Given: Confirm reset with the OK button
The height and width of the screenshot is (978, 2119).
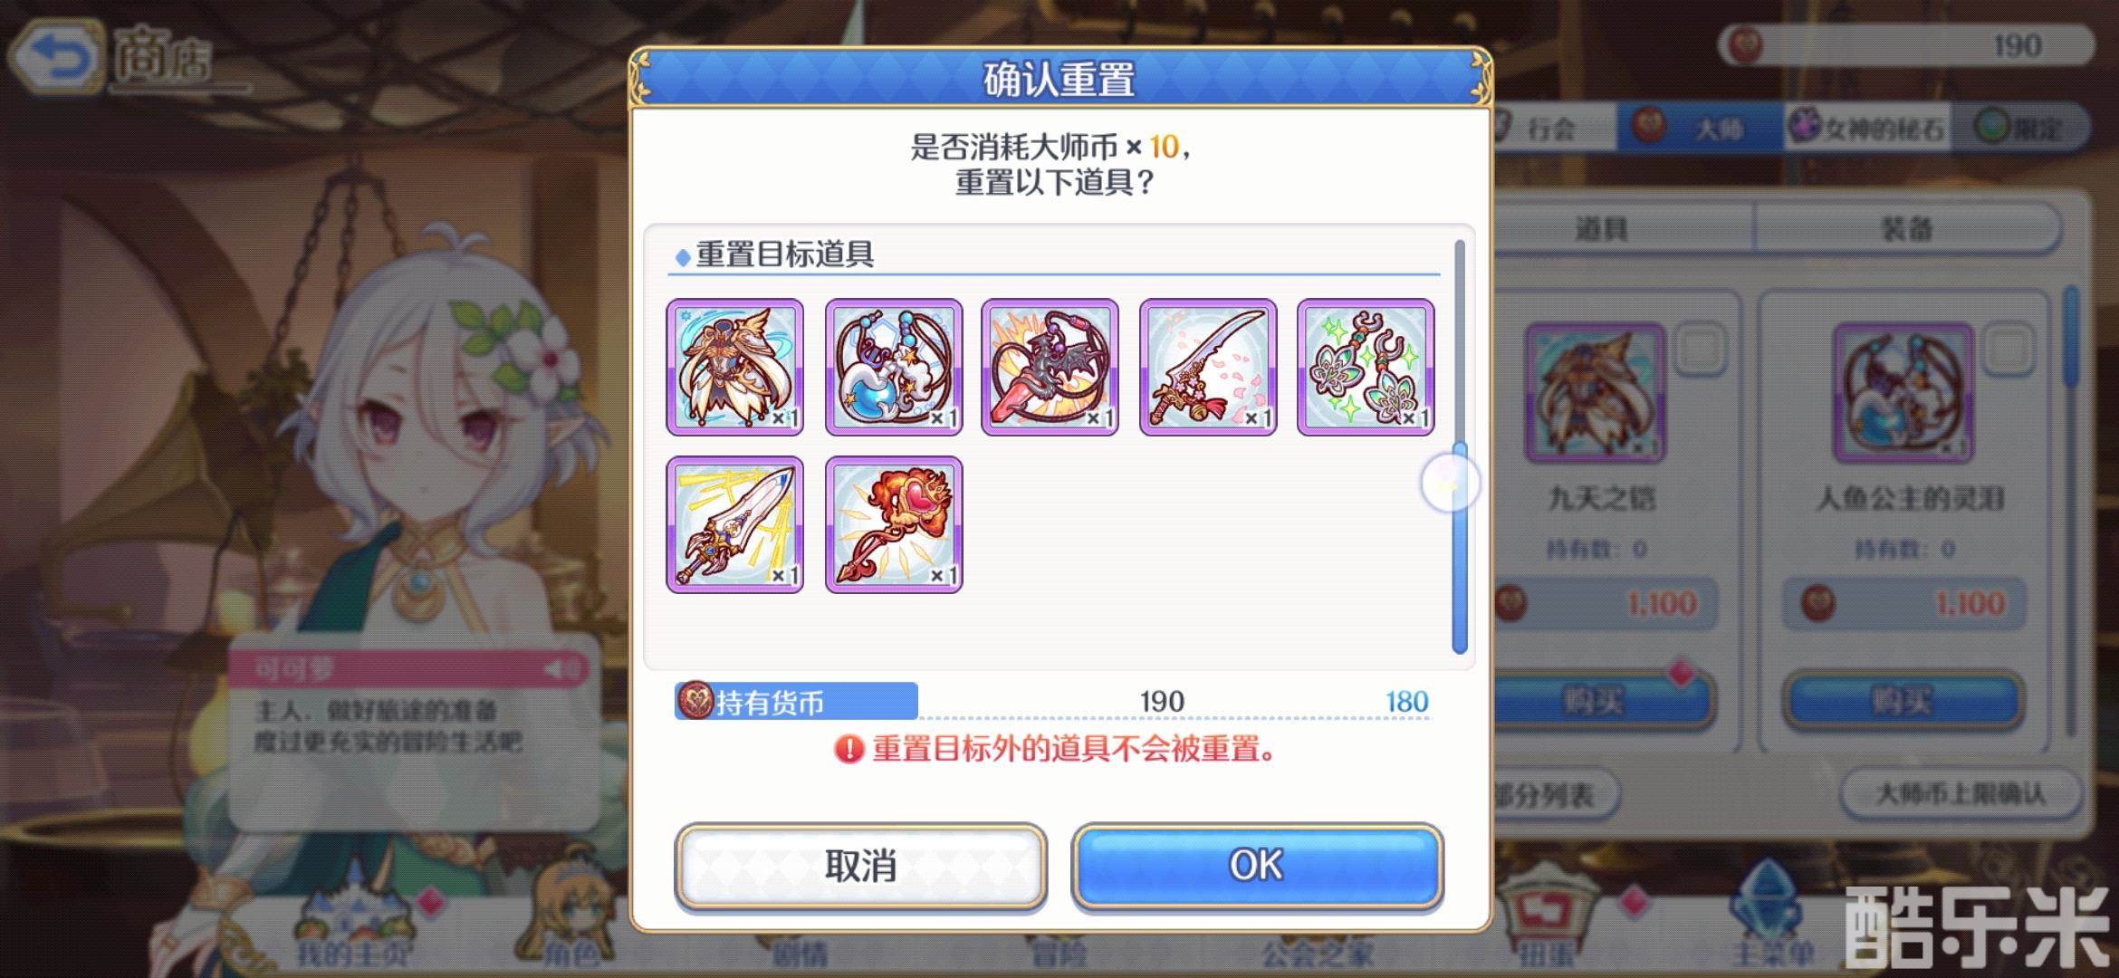Looking at the screenshot, I should [1257, 865].
